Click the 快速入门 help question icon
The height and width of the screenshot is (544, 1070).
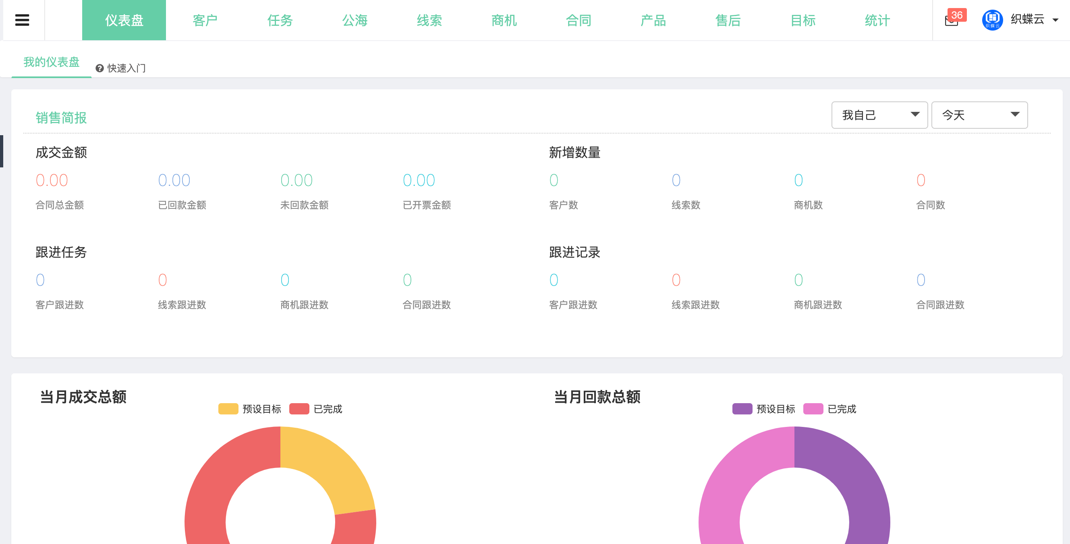coord(99,68)
